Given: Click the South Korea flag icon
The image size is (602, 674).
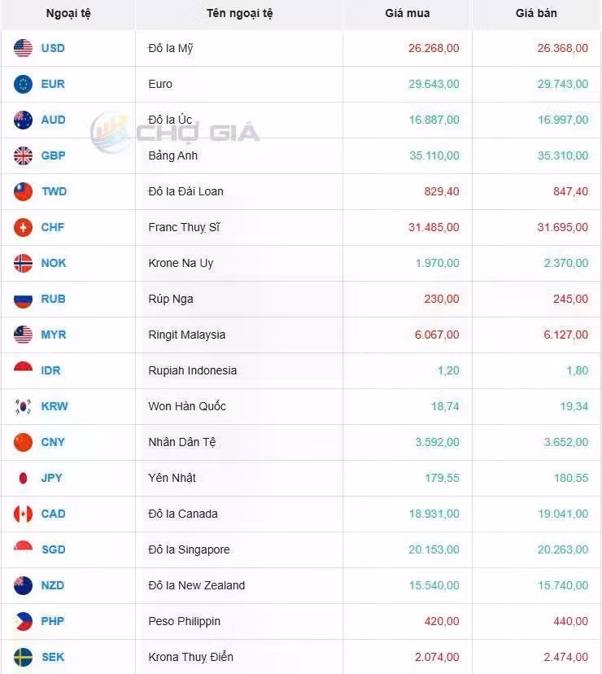Looking at the screenshot, I should (24, 406).
